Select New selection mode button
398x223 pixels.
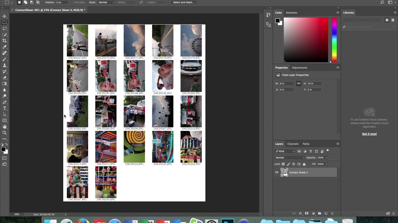click(19, 2)
